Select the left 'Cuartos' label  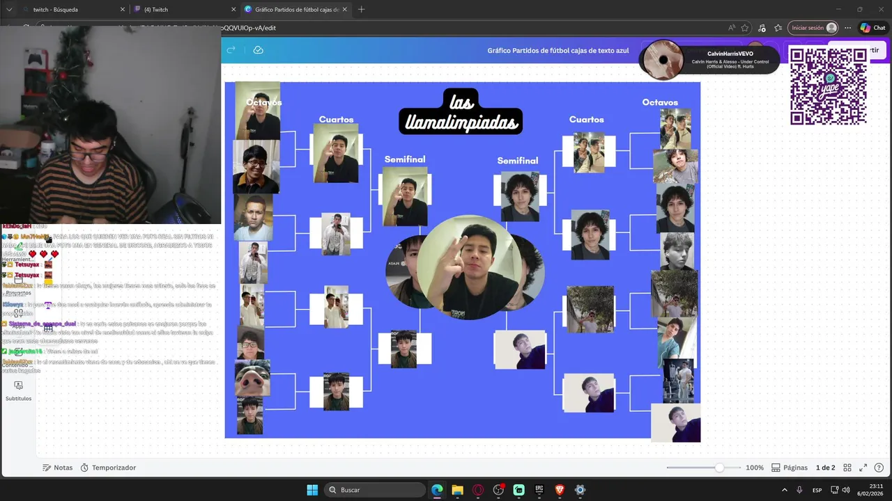point(336,120)
